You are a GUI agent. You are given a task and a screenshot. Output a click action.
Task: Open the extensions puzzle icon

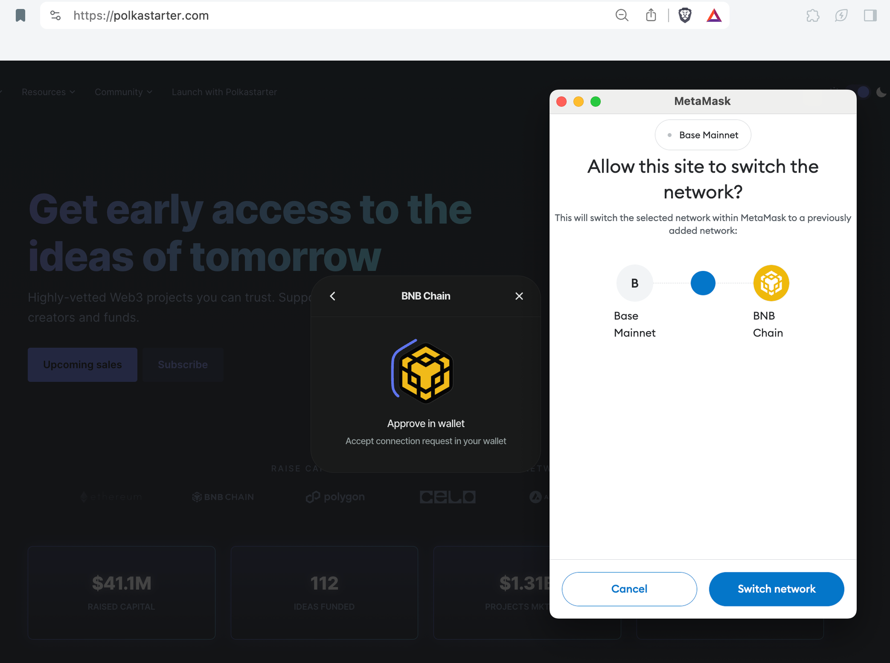coord(813,16)
